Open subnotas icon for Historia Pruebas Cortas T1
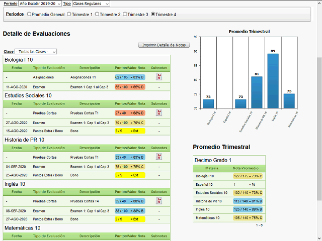 [x=159, y=157]
